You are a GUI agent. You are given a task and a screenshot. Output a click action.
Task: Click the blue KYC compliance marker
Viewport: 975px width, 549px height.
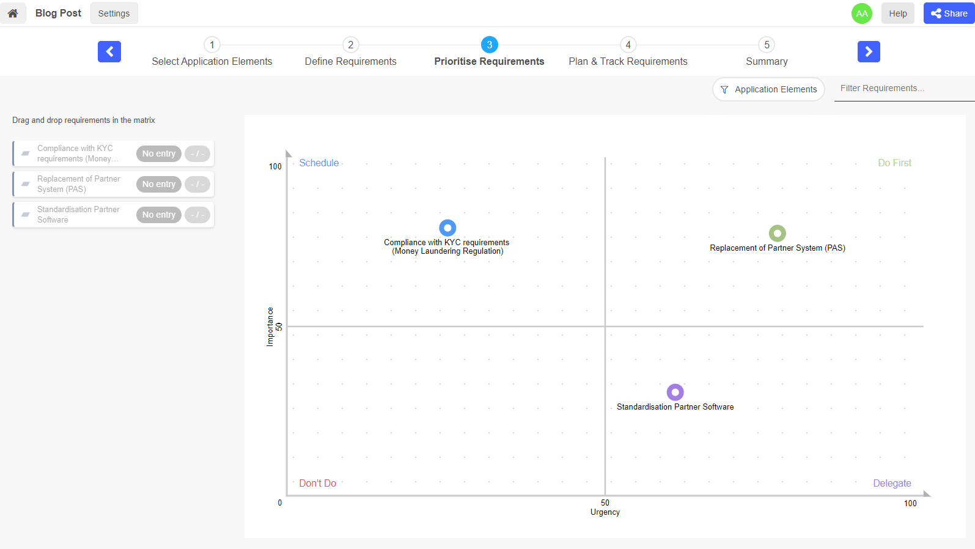click(x=447, y=228)
